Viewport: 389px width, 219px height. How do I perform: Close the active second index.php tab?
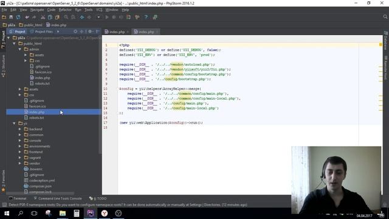(157, 32)
